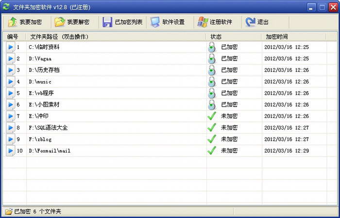This screenshot has width=340, height=218.
Task: Click the blue arrow icon in row 6
Action: 10,104
